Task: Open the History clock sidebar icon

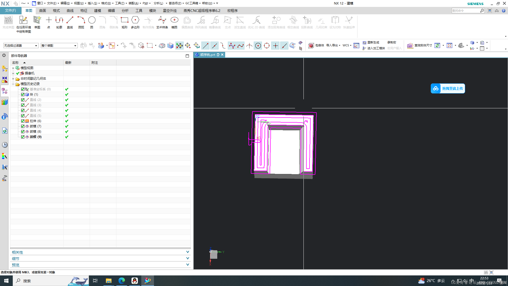Action: click(5, 145)
